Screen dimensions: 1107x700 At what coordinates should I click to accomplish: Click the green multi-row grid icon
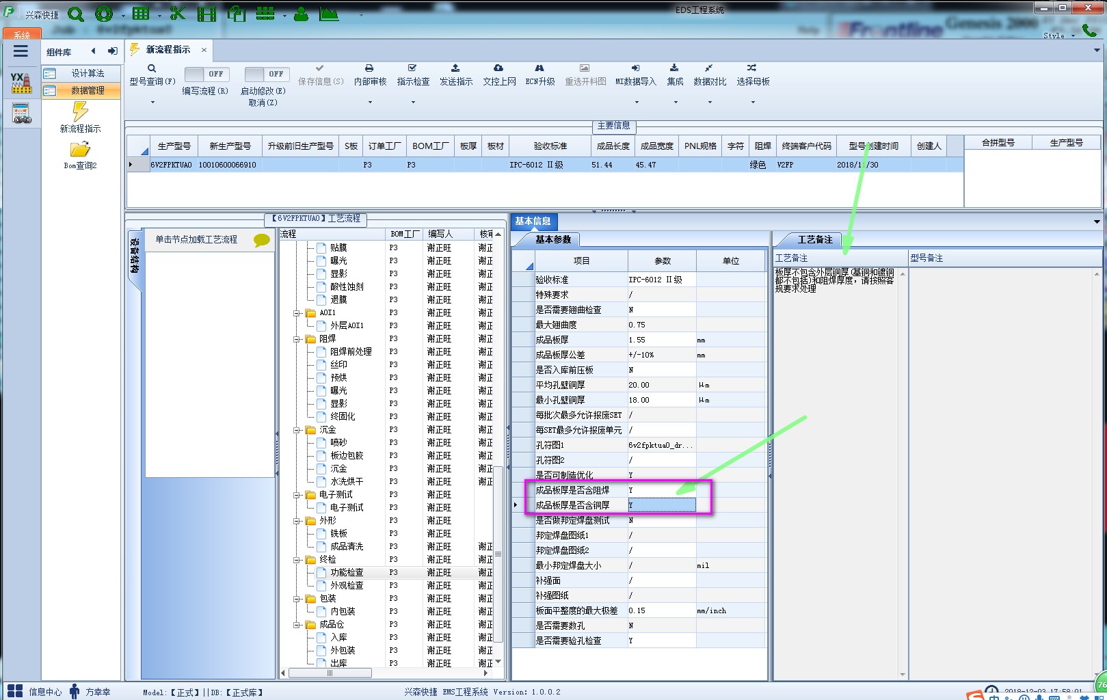pyautogui.click(x=265, y=13)
